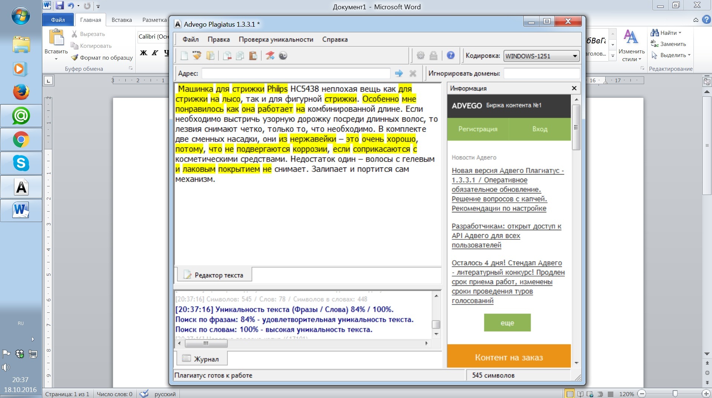The width and height of the screenshot is (712, 398).
Task: Click the orange Контент на заказ banner
Action: tap(509, 357)
